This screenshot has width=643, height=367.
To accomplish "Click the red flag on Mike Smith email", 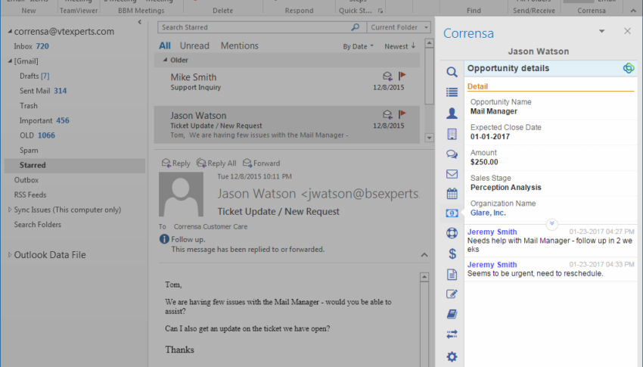I will click(x=402, y=76).
